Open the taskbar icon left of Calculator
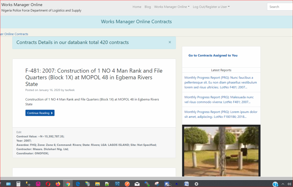The height and width of the screenshot is (187, 293). pos(8,184)
